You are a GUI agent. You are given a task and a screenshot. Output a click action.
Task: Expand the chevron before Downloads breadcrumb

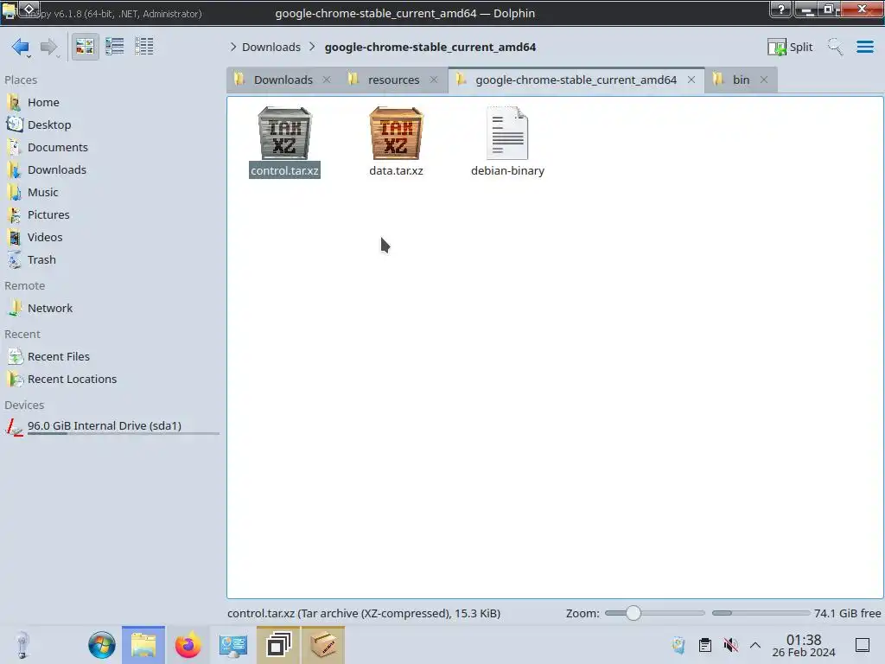(233, 47)
